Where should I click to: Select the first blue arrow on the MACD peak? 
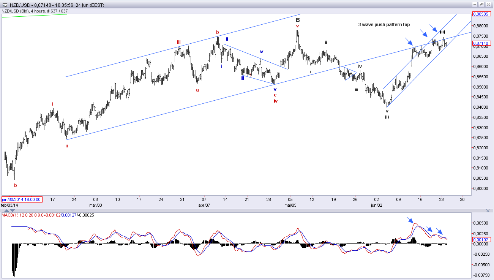(x=410, y=220)
